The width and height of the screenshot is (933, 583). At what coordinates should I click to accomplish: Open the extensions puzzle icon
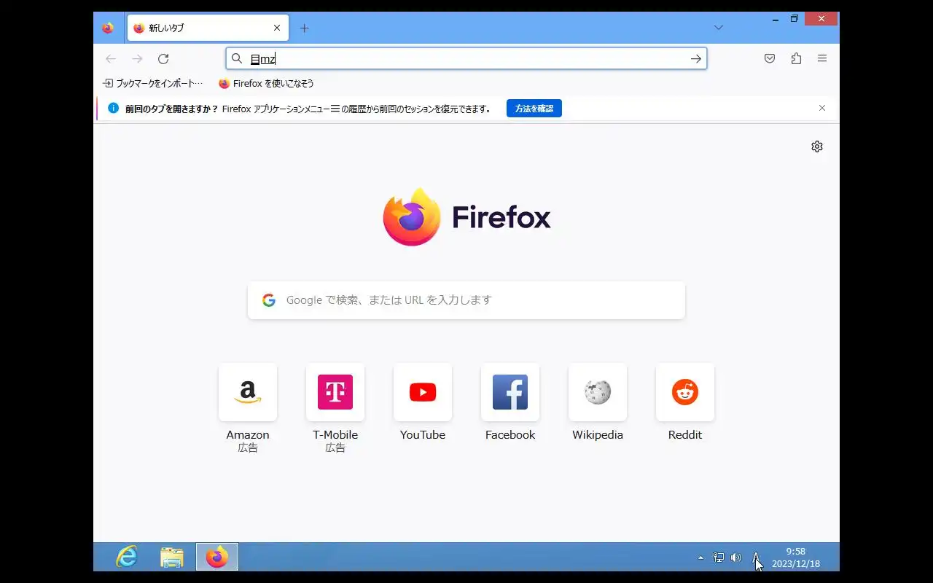pos(796,59)
